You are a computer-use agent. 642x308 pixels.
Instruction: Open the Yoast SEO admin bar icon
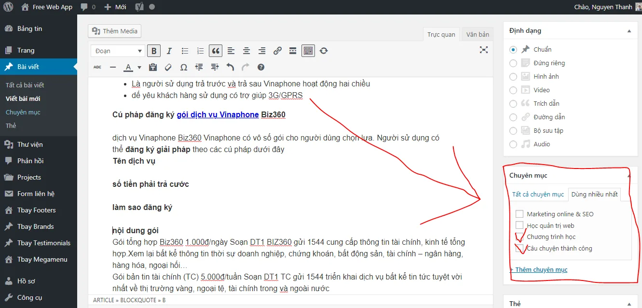click(x=139, y=7)
